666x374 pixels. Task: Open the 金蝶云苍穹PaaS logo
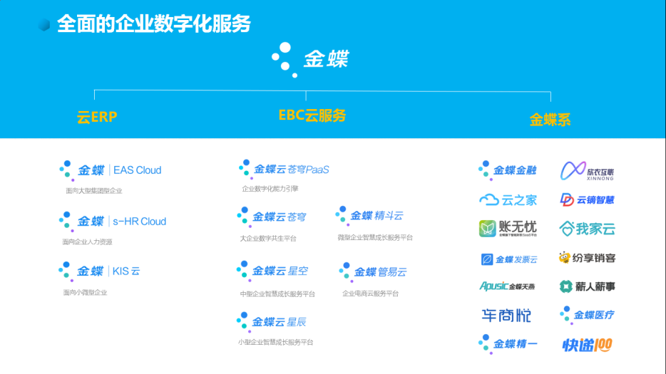click(284, 170)
